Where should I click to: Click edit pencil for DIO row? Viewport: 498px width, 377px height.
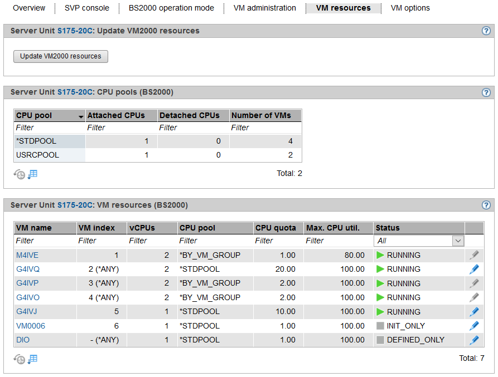pos(474,340)
